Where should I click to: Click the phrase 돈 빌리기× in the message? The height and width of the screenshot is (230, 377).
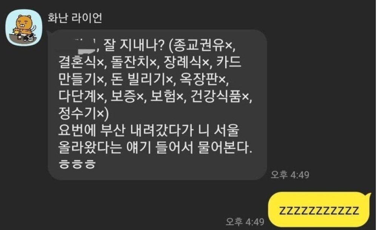[142, 79]
